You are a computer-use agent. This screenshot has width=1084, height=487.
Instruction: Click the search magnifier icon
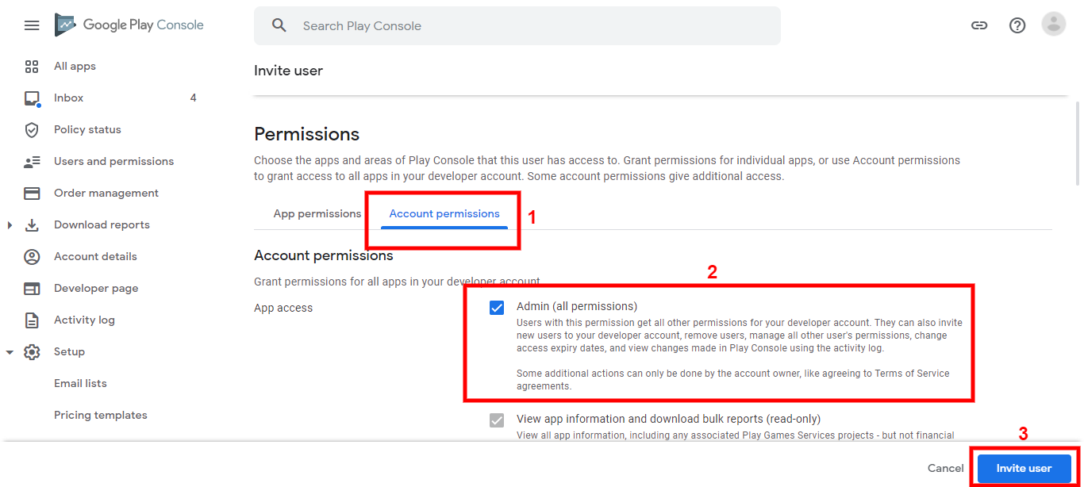279,25
